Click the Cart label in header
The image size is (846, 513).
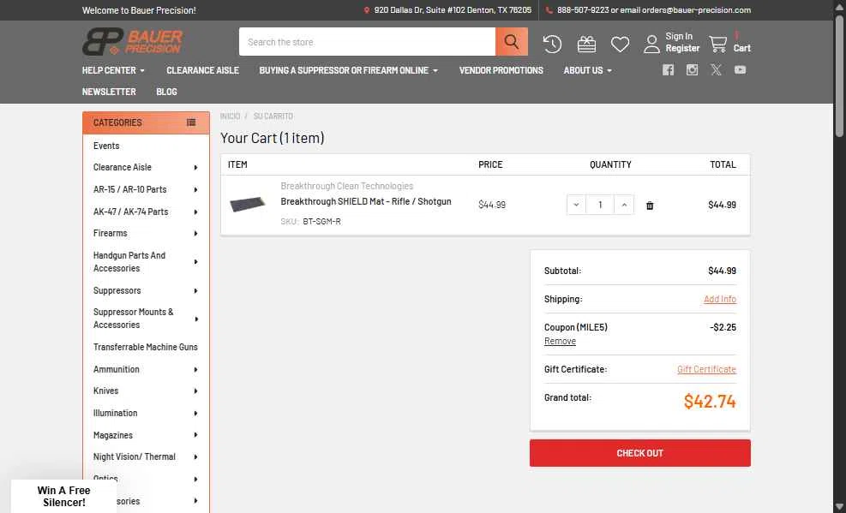(742, 48)
